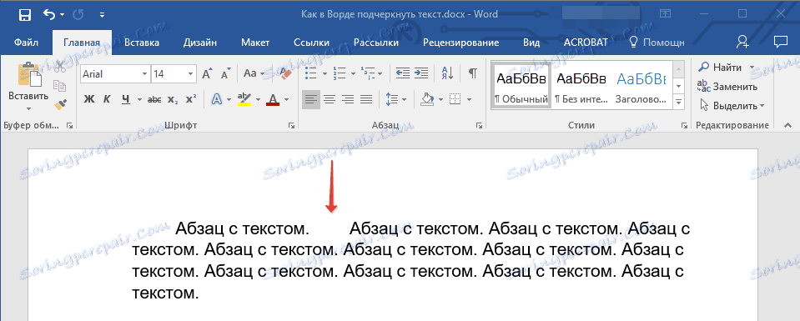This screenshot has height=321, width=800.
Task: Toggle strikethrough abc formatting
Action: 154,99
